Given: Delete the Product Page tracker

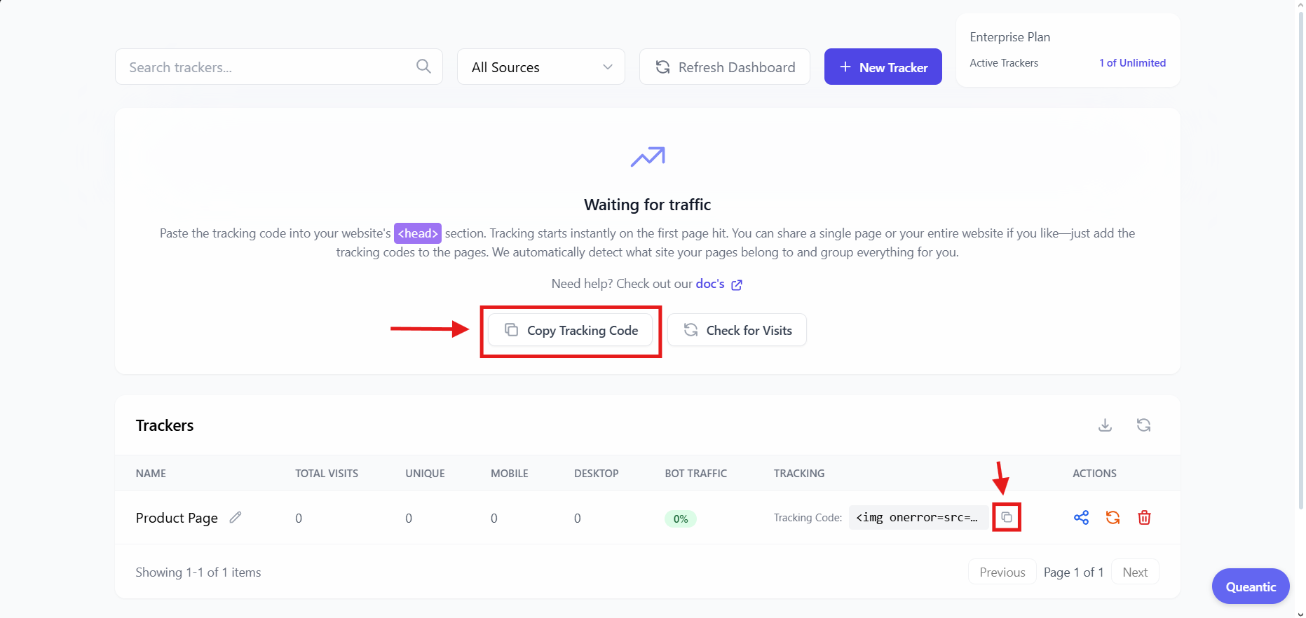Looking at the screenshot, I should pyautogui.click(x=1144, y=518).
